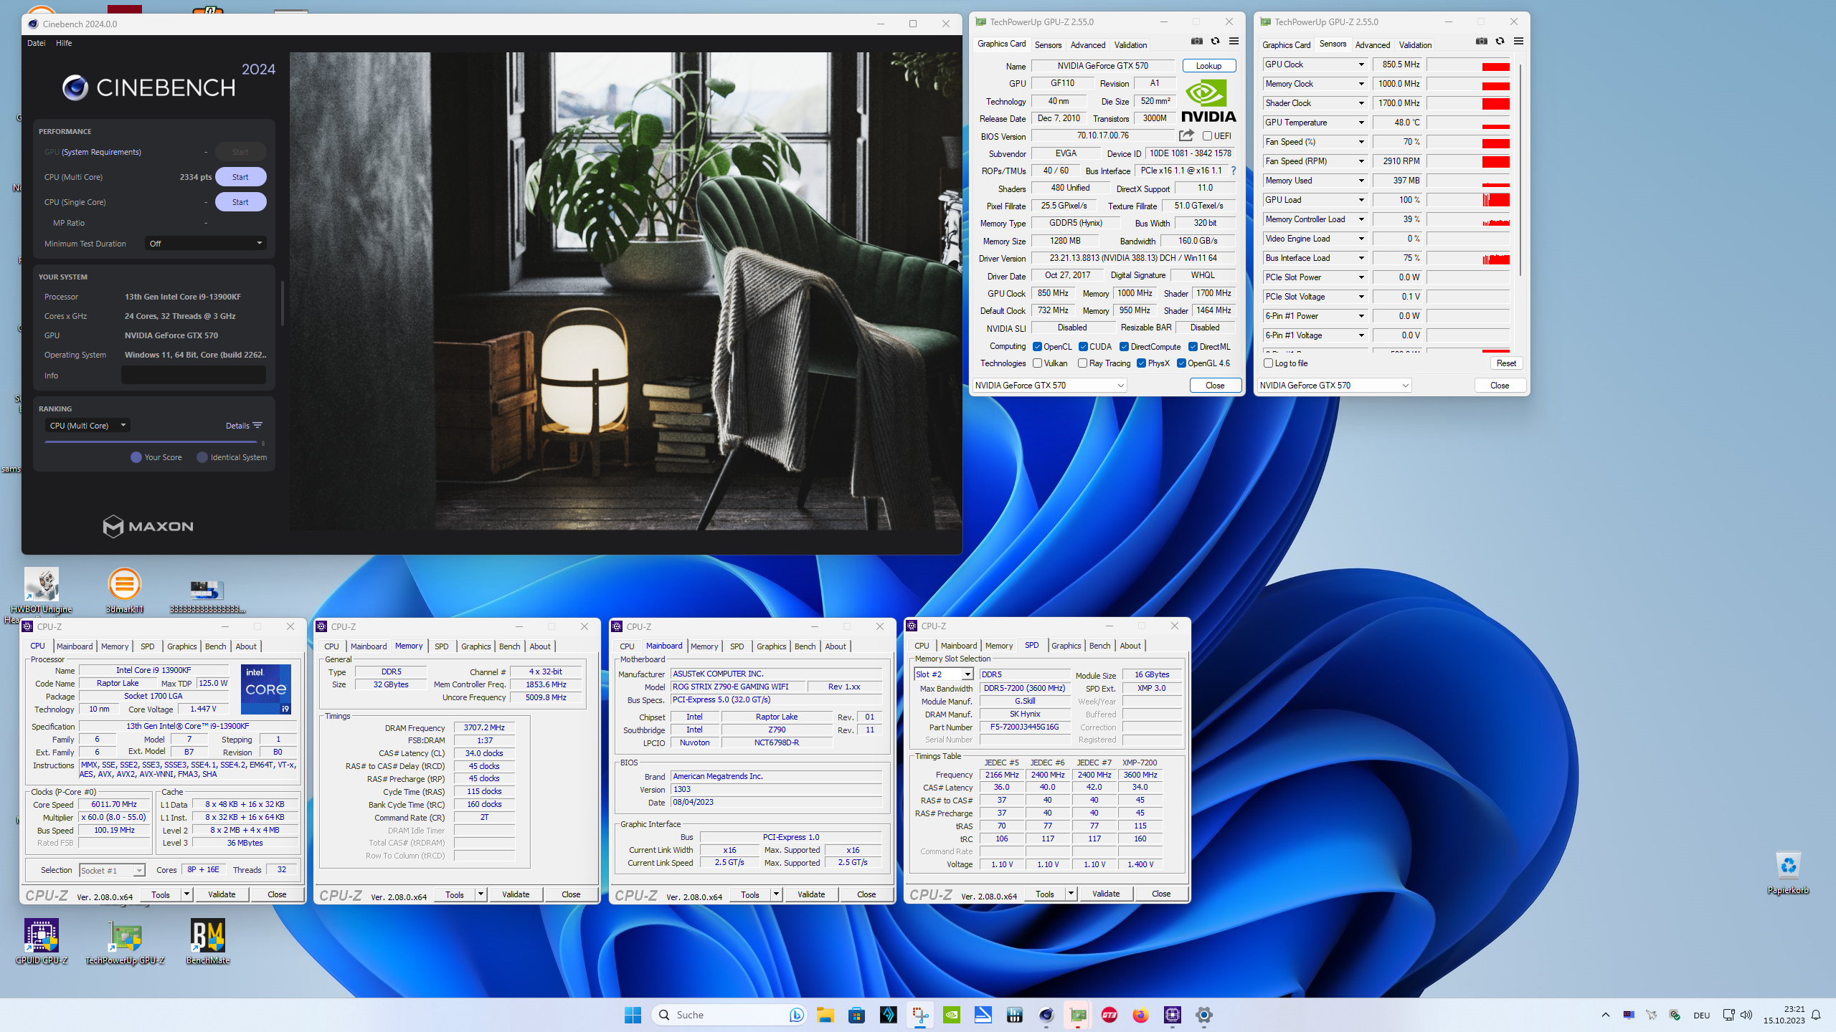This screenshot has height=1032, width=1836.
Task: Open Microsoft Store from the taskbar
Action: [x=856, y=1015]
